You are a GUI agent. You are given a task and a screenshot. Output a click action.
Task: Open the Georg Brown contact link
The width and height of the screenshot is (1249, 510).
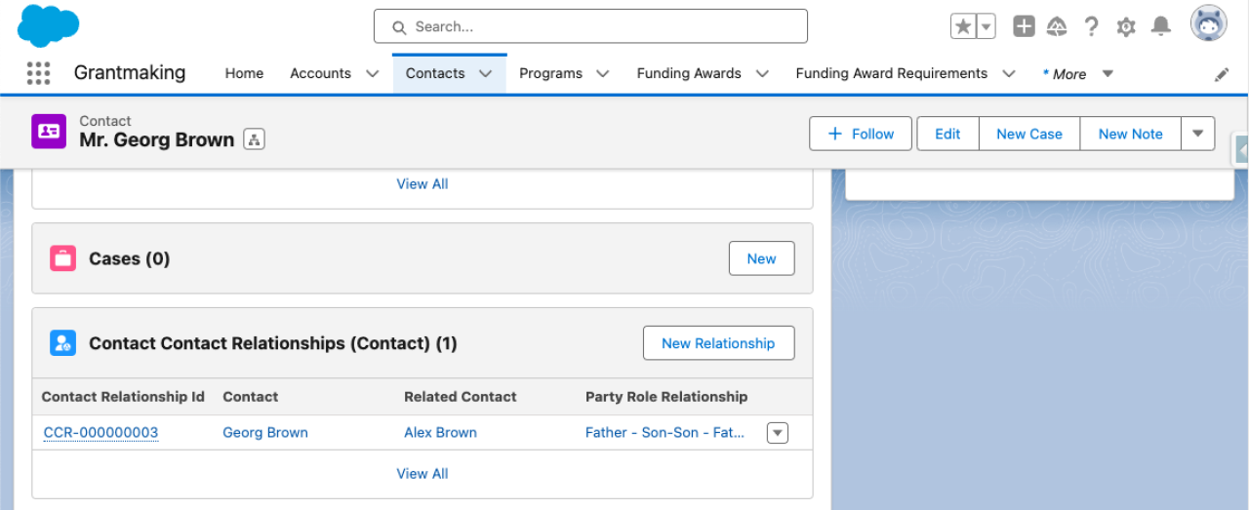tap(265, 433)
